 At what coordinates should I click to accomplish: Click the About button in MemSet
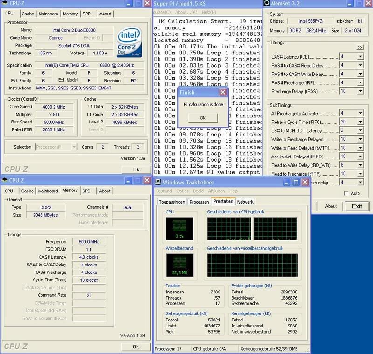pyautogui.click(x=331, y=206)
